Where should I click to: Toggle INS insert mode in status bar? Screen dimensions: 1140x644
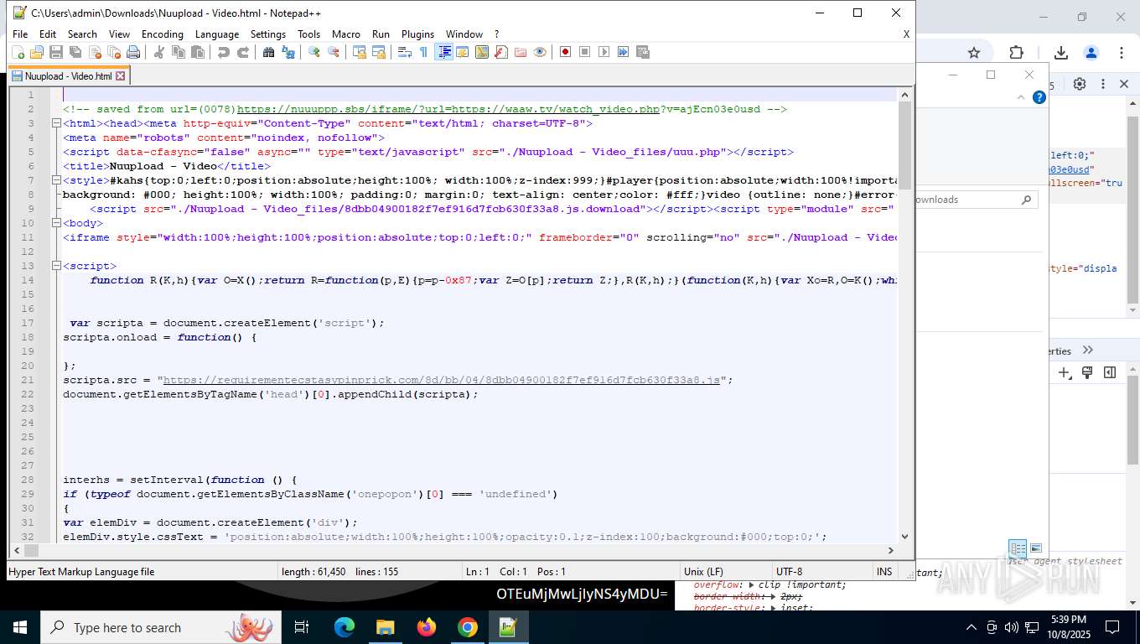884,572
